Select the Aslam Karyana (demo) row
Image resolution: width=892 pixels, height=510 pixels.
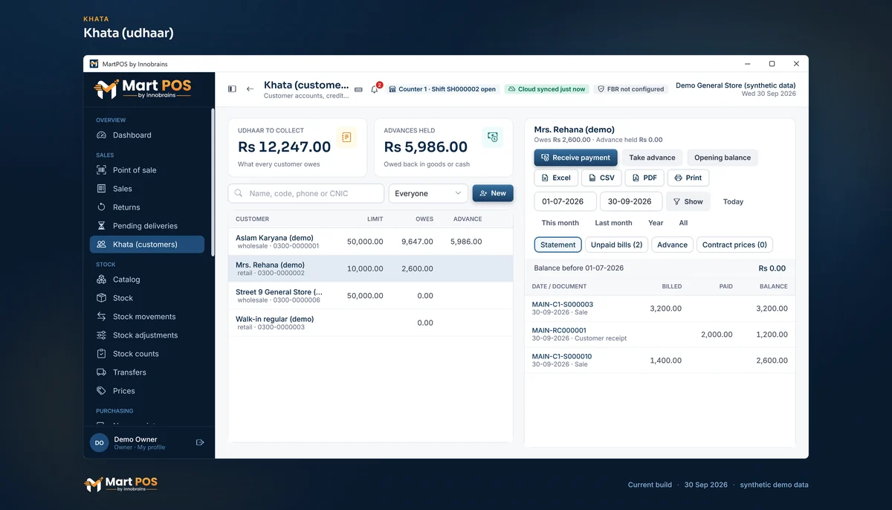(370, 242)
